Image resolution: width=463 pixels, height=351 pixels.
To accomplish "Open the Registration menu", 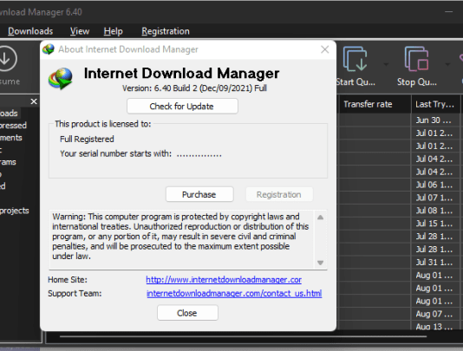I will coord(166,31).
